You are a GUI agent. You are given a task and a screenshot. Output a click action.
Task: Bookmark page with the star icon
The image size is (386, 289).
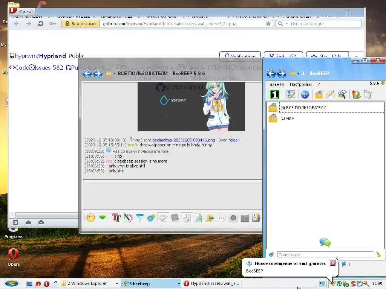[x=268, y=24]
